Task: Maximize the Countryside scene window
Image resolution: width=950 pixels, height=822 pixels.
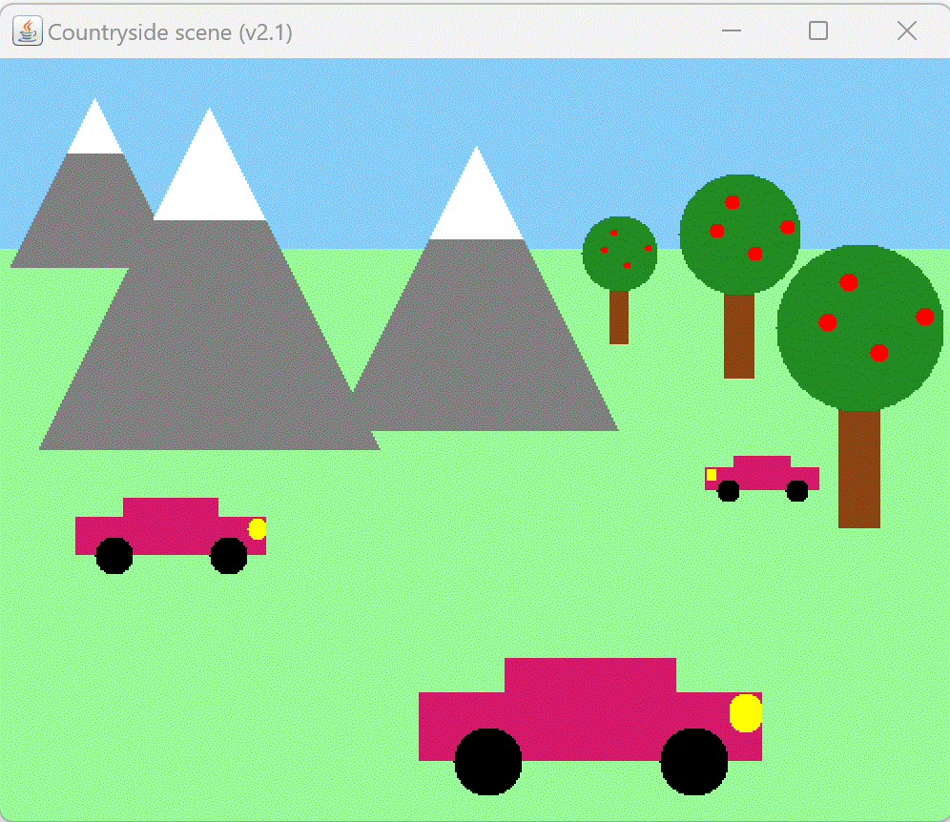Action: 818,31
